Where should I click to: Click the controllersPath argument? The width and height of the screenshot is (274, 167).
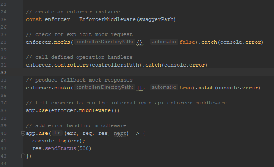115,65
